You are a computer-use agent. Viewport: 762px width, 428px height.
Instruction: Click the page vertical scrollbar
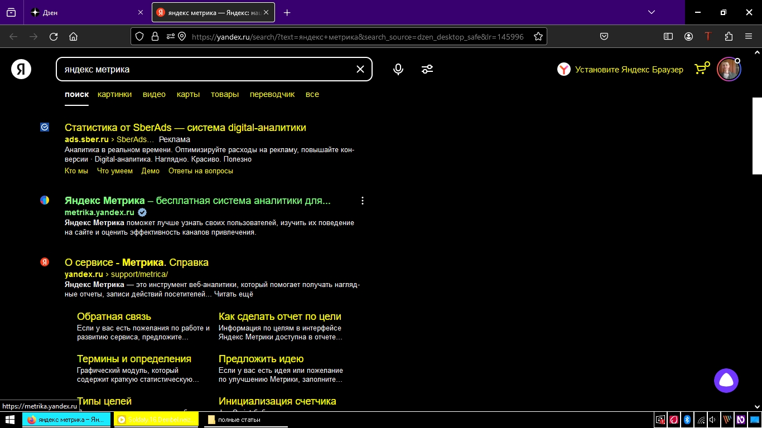[757, 136]
